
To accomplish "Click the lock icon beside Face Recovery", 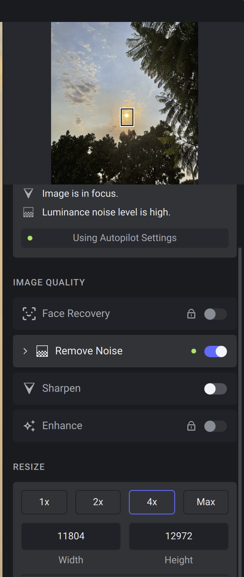I will point(191,314).
